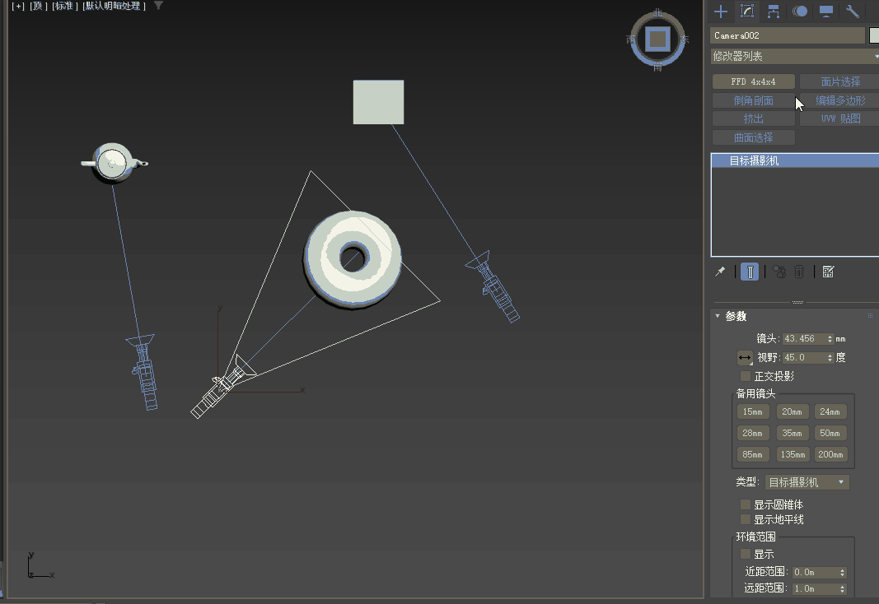879x604 pixels.
Task: Select the 24mm stock lens
Action: click(x=830, y=412)
